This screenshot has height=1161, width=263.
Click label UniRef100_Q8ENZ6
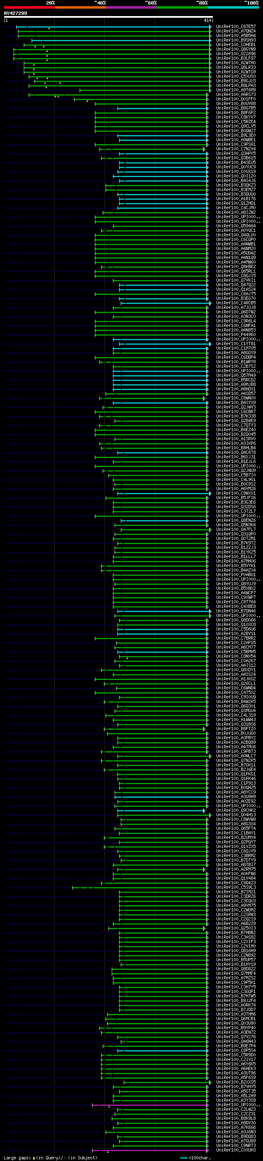click(x=235, y=520)
